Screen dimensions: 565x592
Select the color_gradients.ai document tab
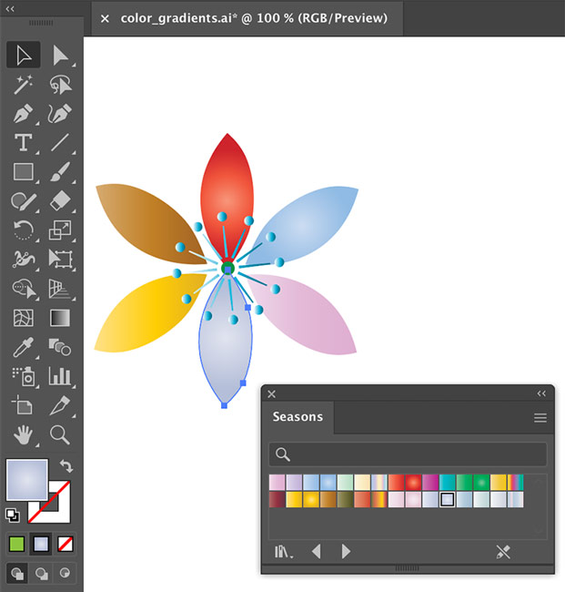[243, 18]
